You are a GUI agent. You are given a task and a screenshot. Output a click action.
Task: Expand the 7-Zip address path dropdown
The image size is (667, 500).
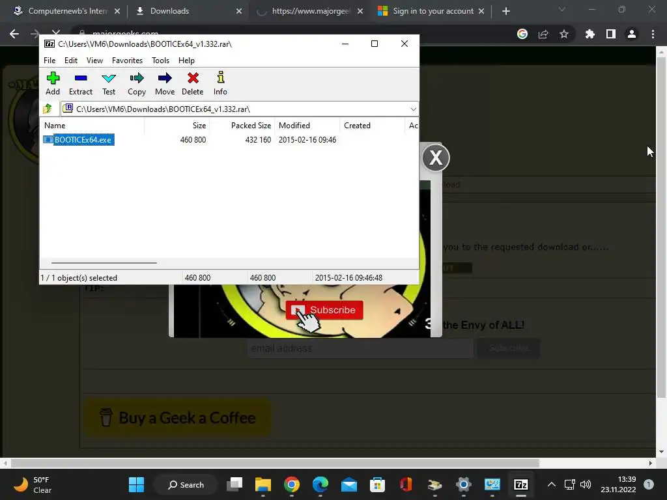click(x=413, y=109)
